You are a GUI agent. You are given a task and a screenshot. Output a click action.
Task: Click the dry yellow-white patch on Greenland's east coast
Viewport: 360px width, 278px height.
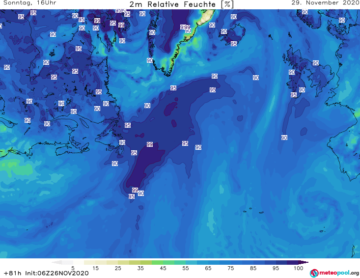pos(206,17)
